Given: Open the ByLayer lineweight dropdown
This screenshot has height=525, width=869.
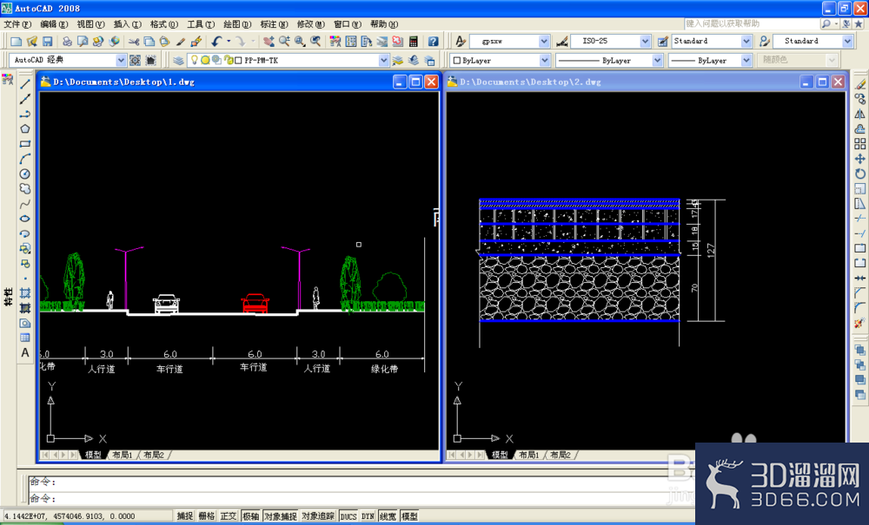Looking at the screenshot, I should (746, 60).
